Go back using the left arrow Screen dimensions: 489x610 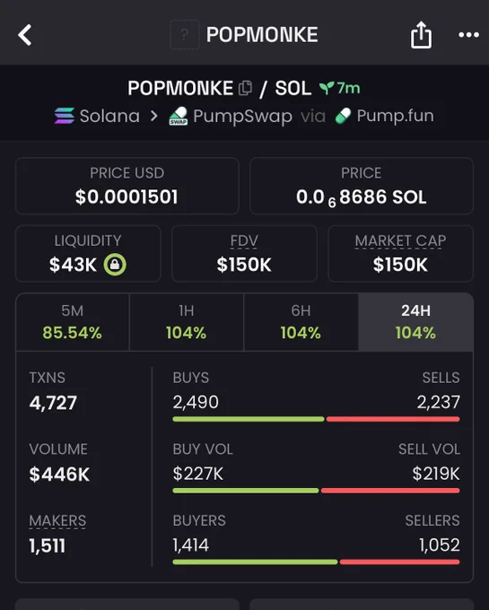pyautogui.click(x=25, y=35)
